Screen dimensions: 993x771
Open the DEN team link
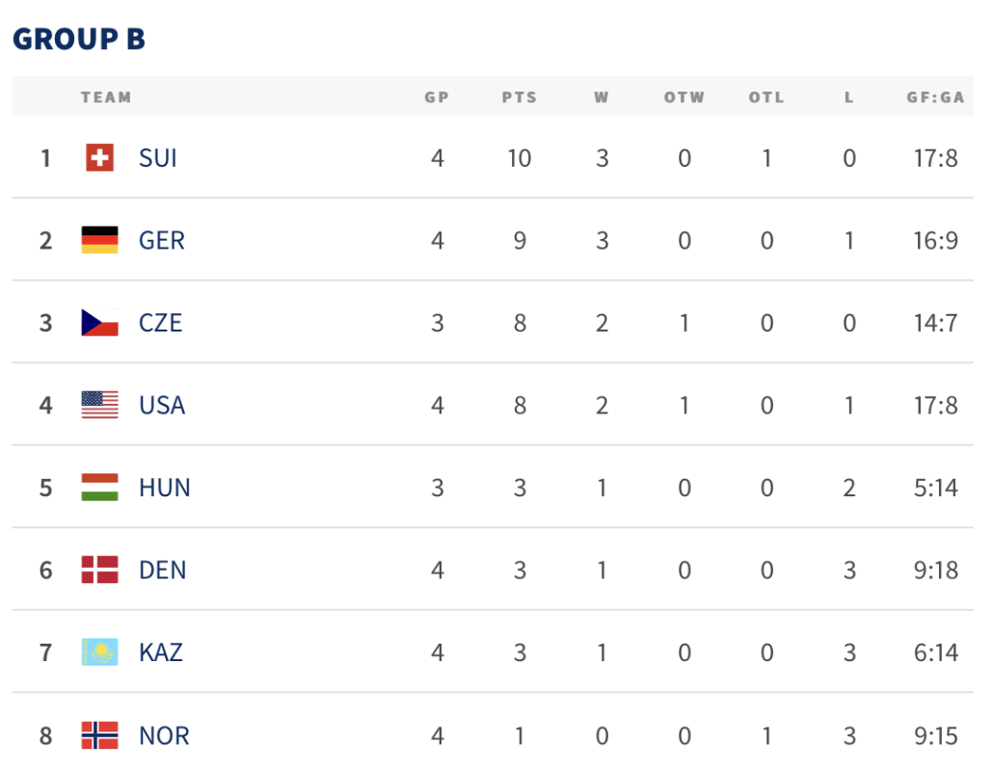pyautogui.click(x=162, y=570)
